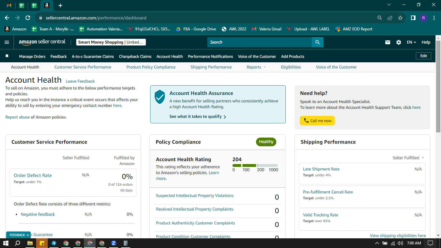Open the Seller Central hamburger menu
The width and height of the screenshot is (441, 248).
point(7,42)
